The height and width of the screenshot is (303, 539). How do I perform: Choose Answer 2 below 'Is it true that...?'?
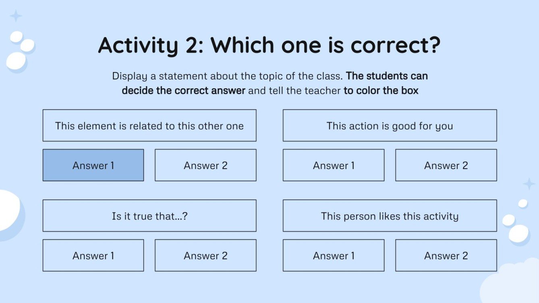coord(205,255)
